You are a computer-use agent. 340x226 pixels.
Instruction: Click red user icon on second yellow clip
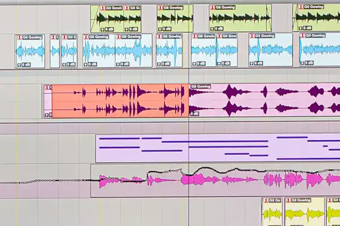pos(288,200)
